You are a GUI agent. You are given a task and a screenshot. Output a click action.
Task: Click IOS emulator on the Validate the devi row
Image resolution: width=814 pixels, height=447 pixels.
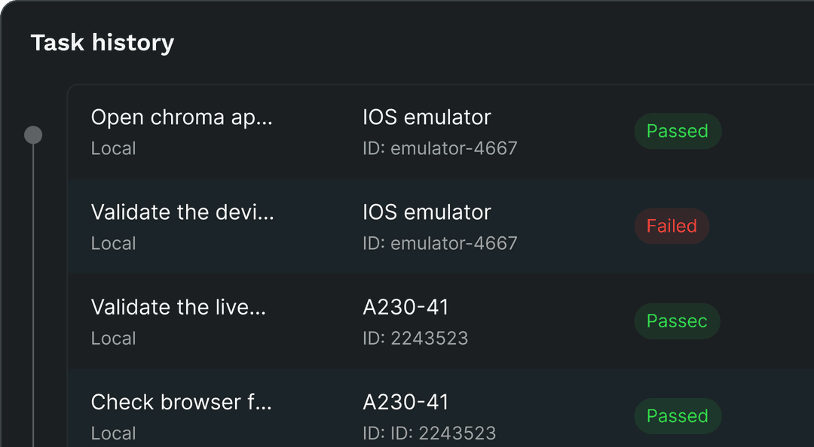[427, 212]
